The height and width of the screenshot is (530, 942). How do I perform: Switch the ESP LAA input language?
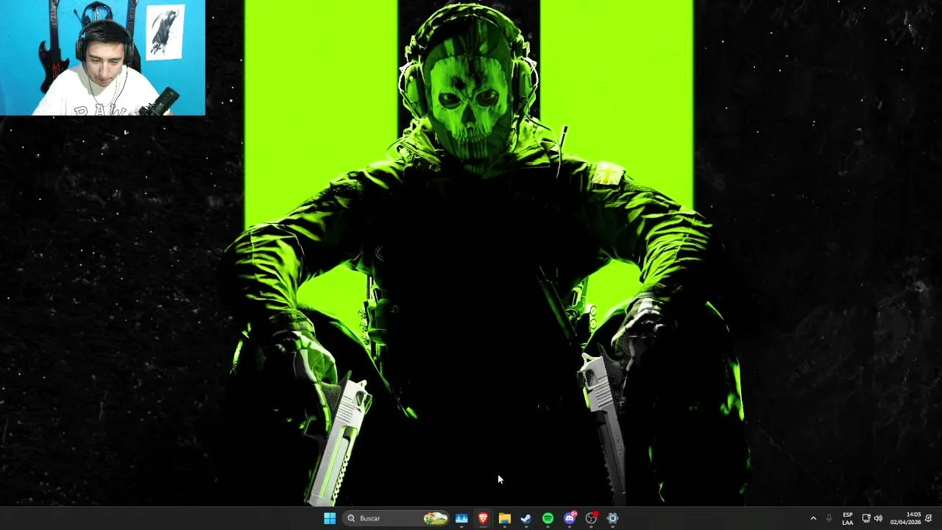click(848, 518)
